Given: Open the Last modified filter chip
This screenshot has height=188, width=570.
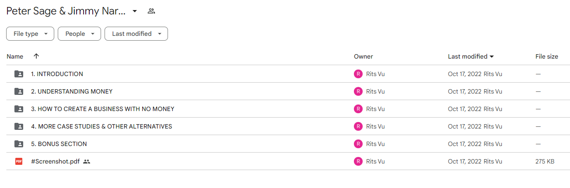Looking at the screenshot, I should (136, 34).
